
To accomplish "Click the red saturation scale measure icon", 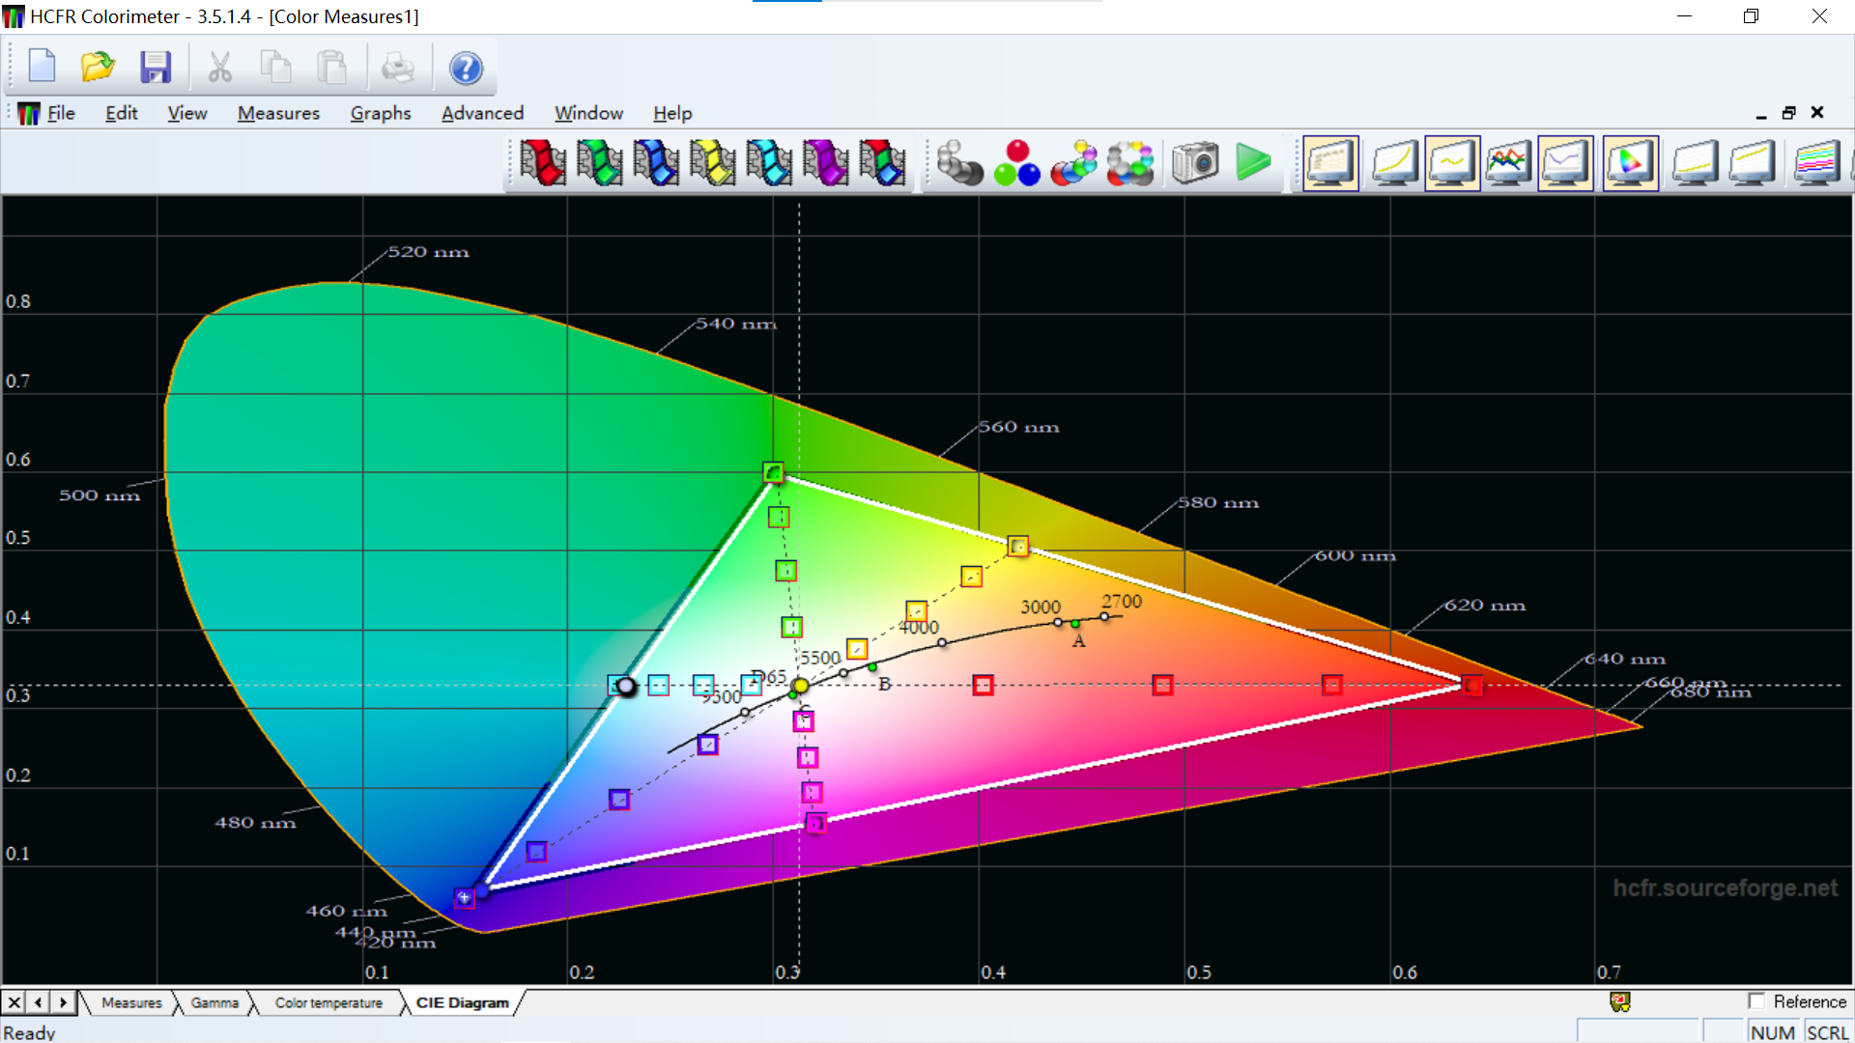I will (542, 163).
